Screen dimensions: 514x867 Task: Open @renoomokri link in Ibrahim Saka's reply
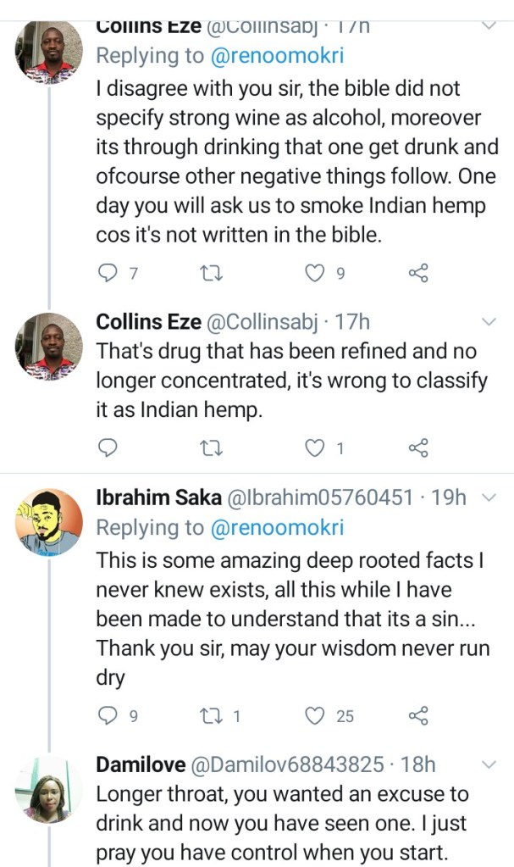pos(277,527)
